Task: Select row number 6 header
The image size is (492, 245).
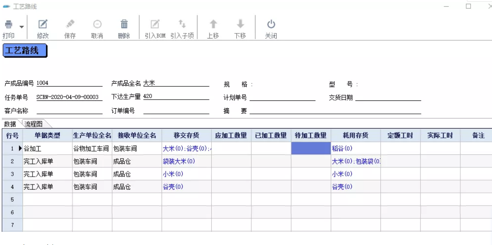Action: coord(12,212)
